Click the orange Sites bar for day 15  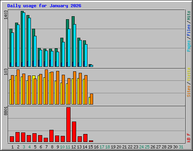coord(92,99)
